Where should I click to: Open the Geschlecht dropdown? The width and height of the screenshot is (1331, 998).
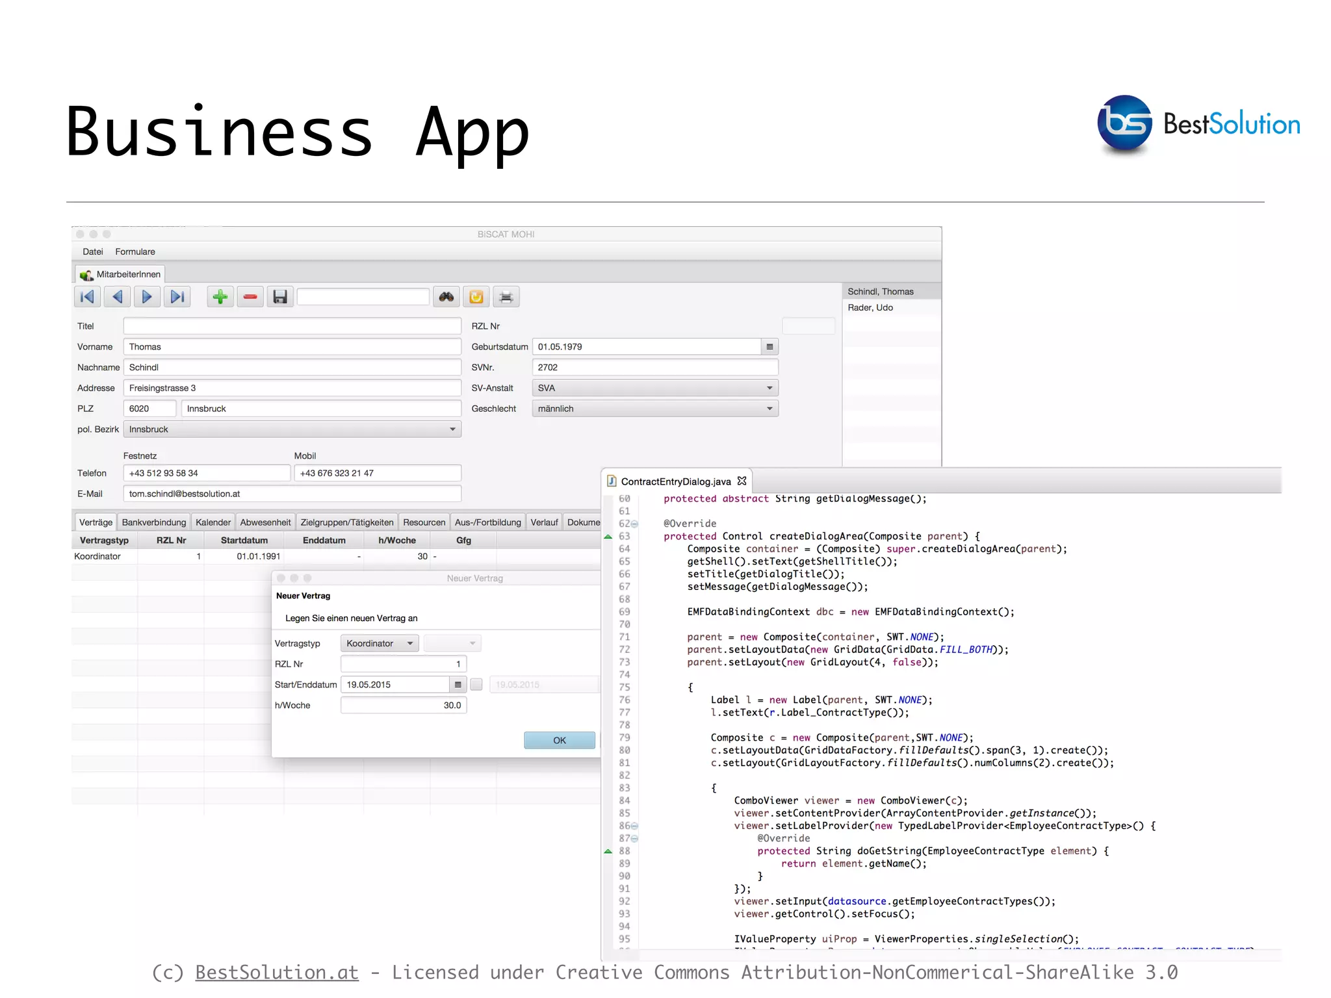(x=769, y=409)
